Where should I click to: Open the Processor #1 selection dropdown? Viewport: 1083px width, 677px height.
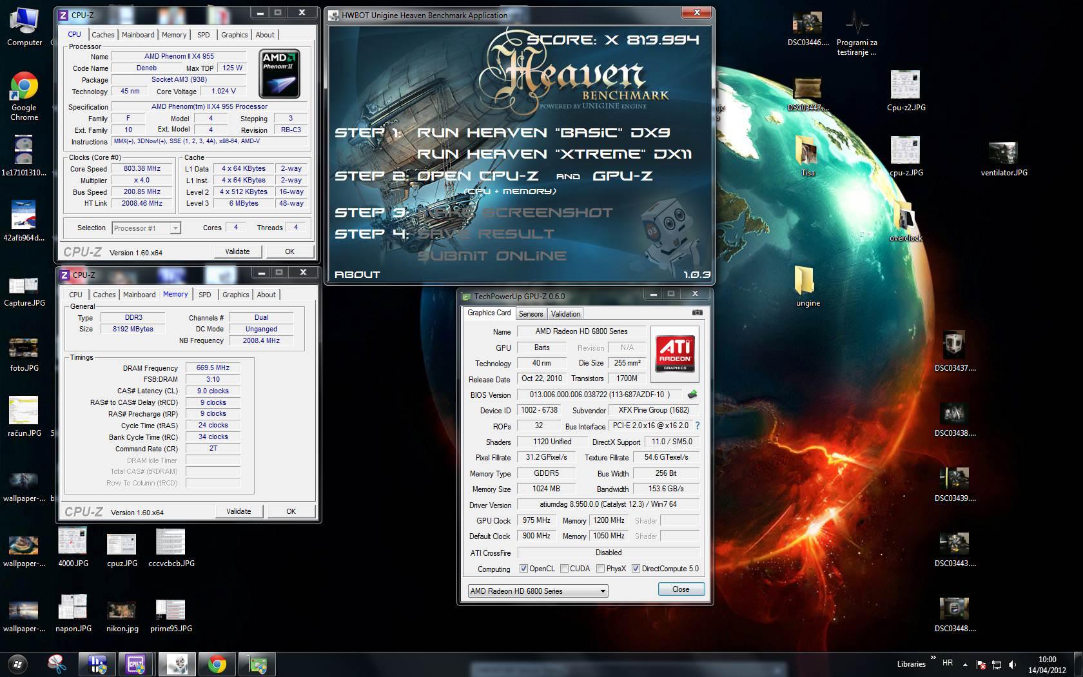point(146,228)
